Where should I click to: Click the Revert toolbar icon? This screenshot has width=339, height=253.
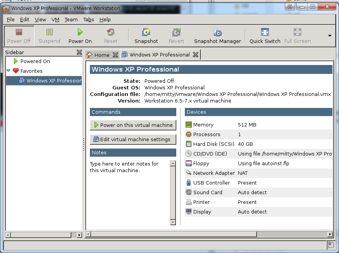pos(176,32)
